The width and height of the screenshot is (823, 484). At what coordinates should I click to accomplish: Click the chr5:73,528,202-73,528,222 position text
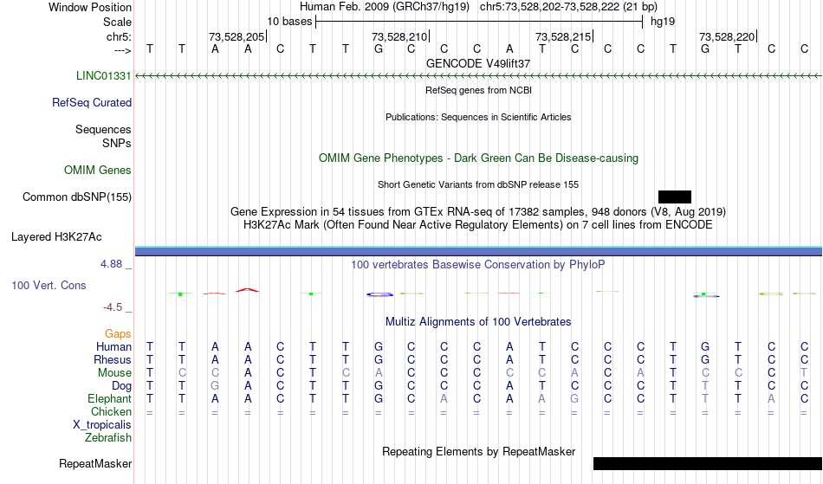[568, 7]
